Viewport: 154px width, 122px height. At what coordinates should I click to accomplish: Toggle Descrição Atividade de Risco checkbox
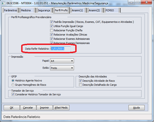tap(80, 81)
